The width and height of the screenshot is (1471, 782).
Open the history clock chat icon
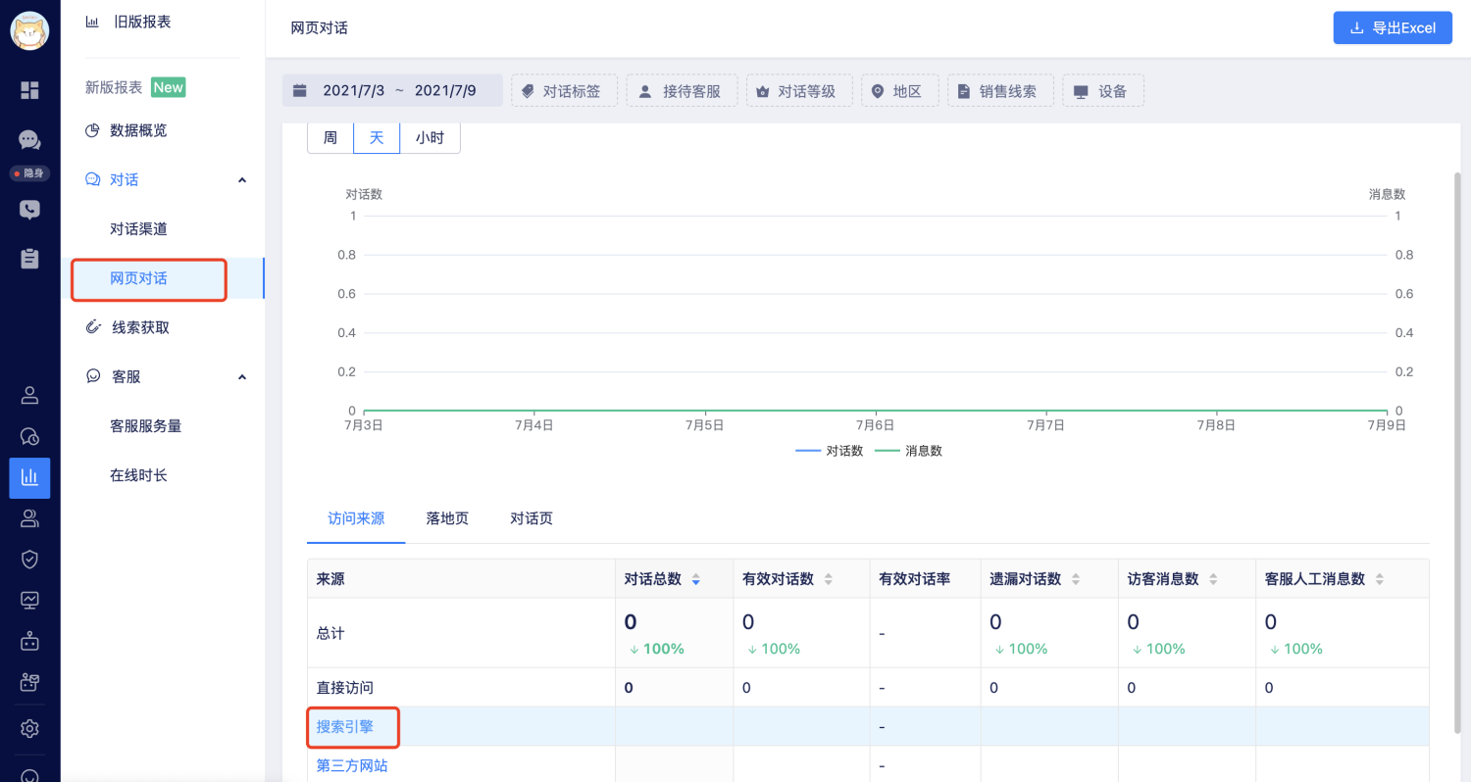(29, 436)
